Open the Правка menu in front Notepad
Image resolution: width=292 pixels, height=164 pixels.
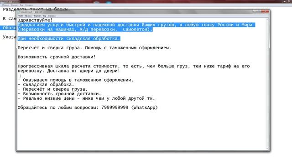(x=28, y=16)
